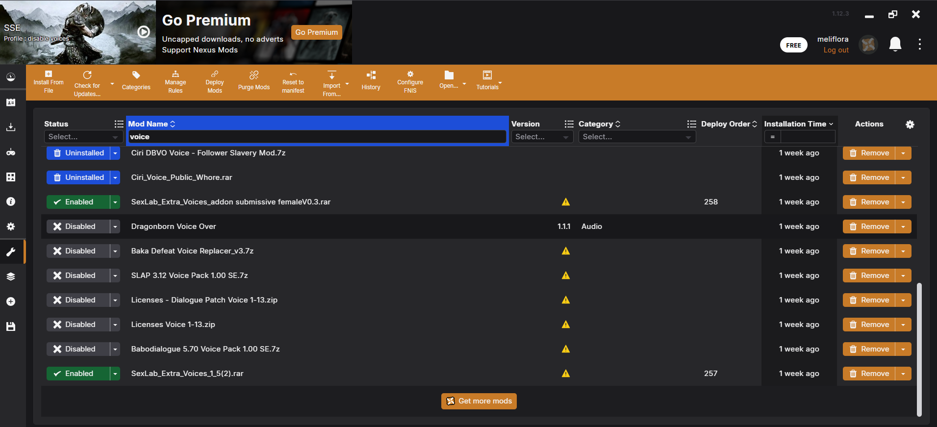Open Manage Rules
The width and height of the screenshot is (937, 427).
pyautogui.click(x=176, y=82)
